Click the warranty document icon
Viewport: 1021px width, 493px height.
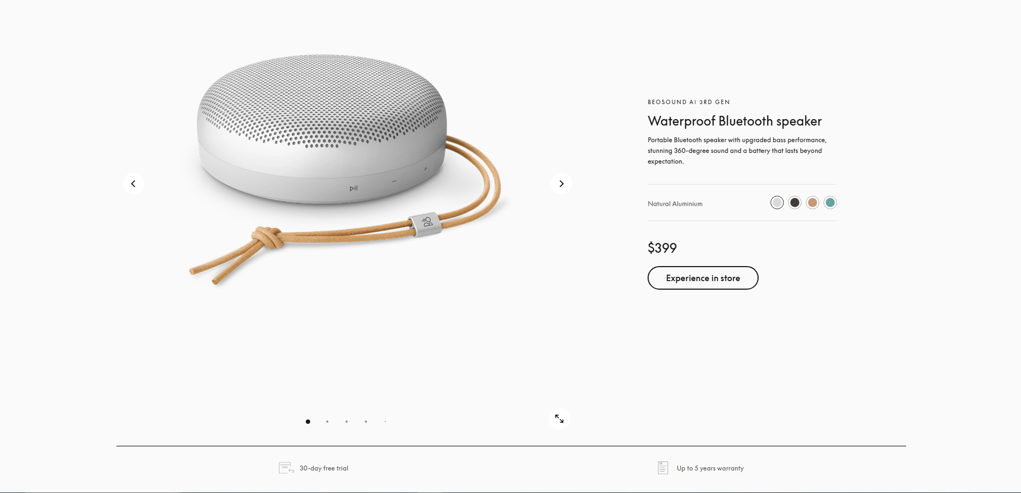(663, 468)
